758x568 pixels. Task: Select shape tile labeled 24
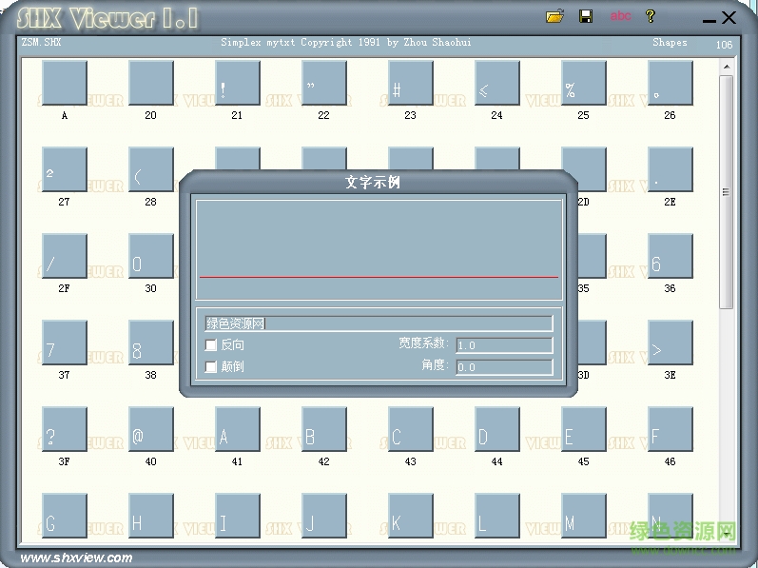pos(497,83)
